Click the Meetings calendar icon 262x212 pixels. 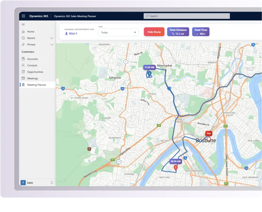pos(23,78)
